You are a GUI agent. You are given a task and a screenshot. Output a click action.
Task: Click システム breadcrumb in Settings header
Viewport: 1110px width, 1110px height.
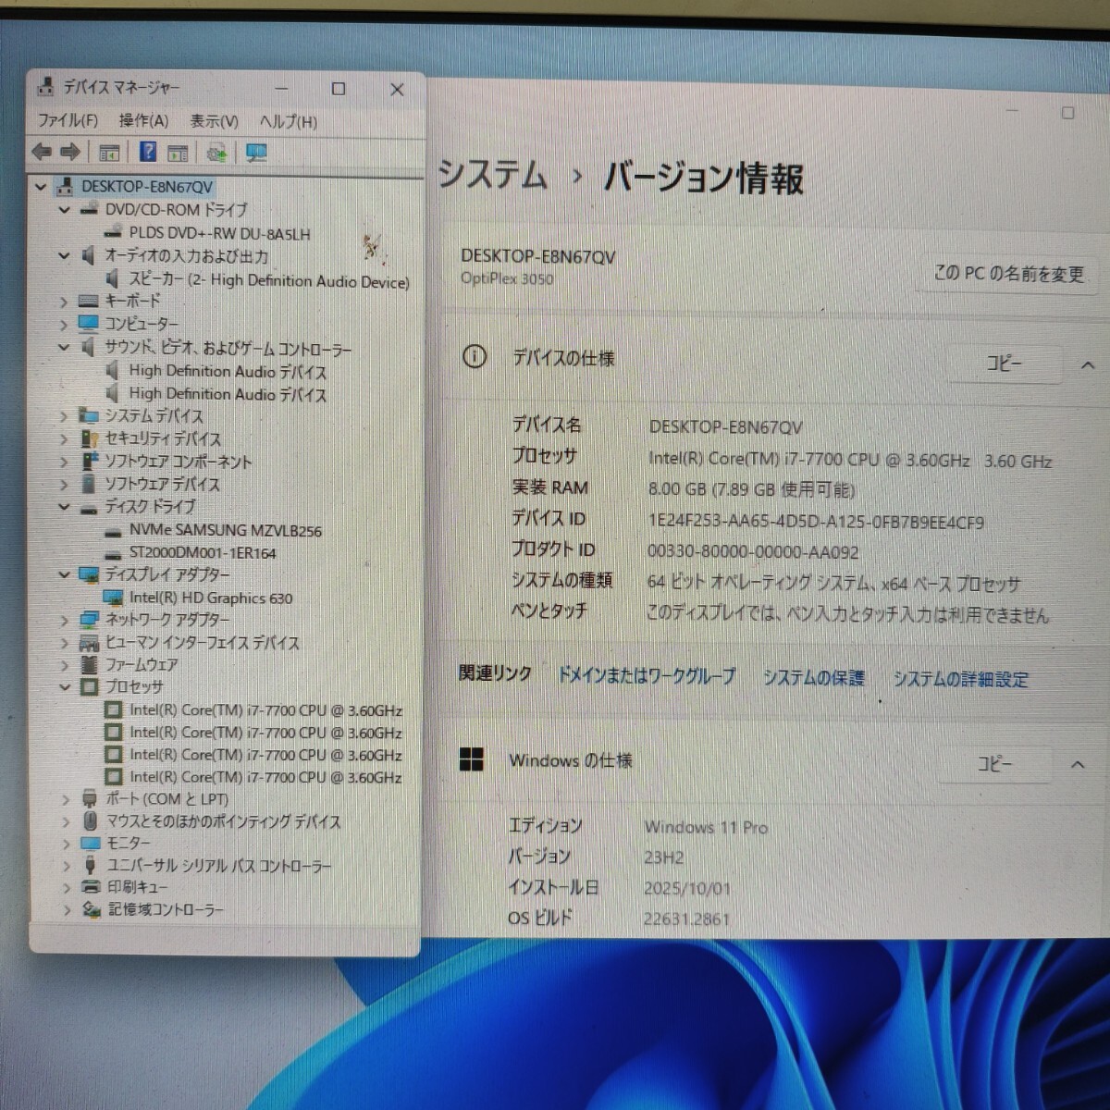pos(492,174)
